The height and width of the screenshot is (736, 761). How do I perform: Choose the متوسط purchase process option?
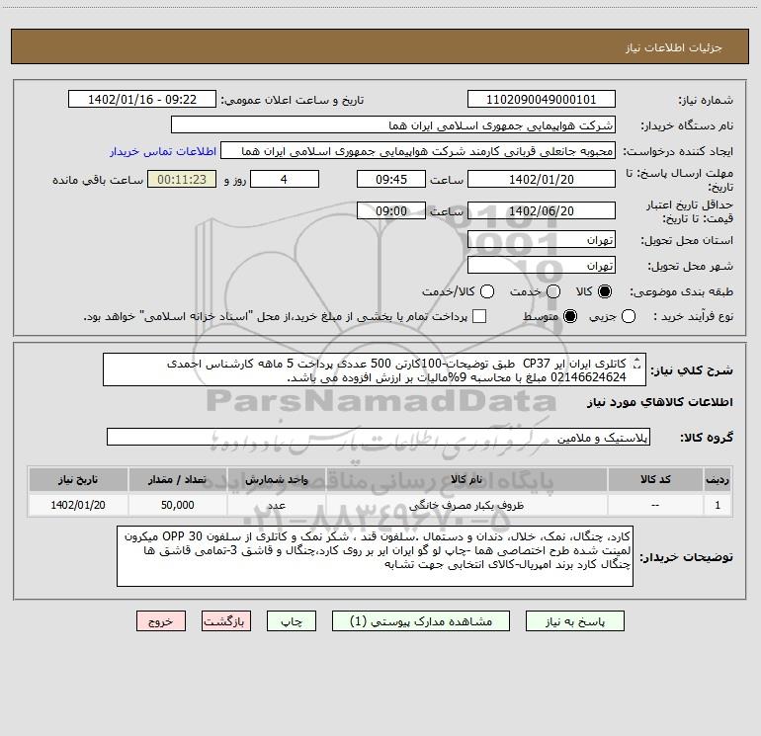tap(570, 316)
